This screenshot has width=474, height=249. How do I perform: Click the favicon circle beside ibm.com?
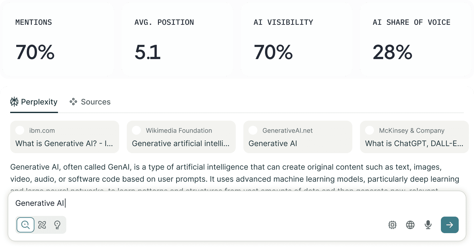[20, 130]
